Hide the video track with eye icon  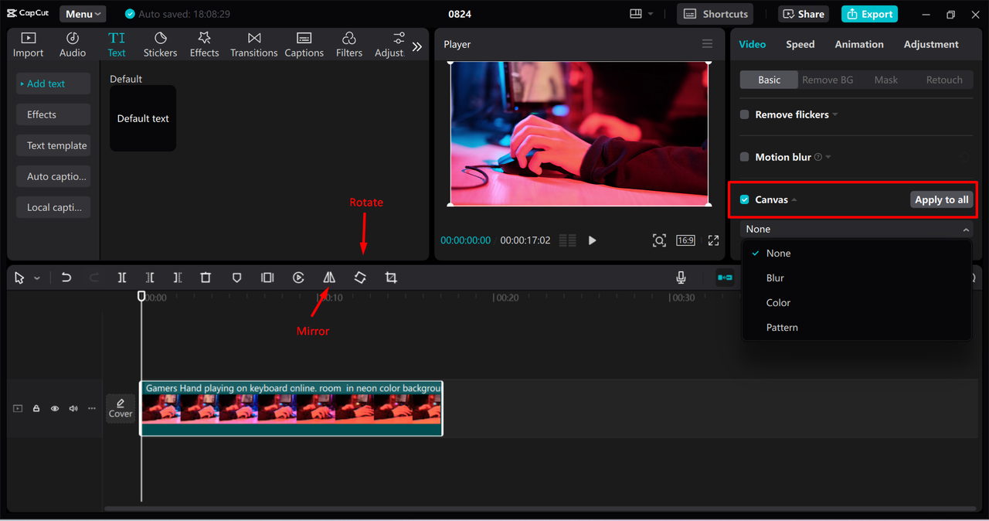pyautogui.click(x=55, y=408)
